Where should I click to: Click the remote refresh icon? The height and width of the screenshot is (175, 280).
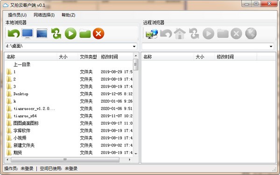194,34
